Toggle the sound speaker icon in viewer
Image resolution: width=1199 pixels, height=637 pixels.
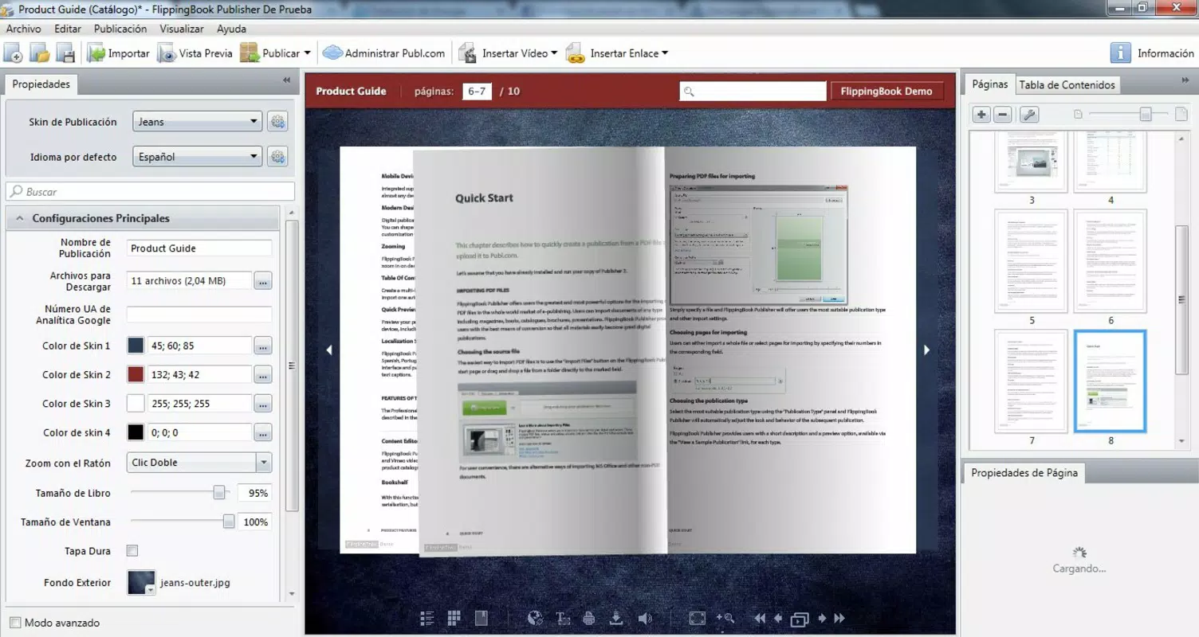[x=644, y=618]
